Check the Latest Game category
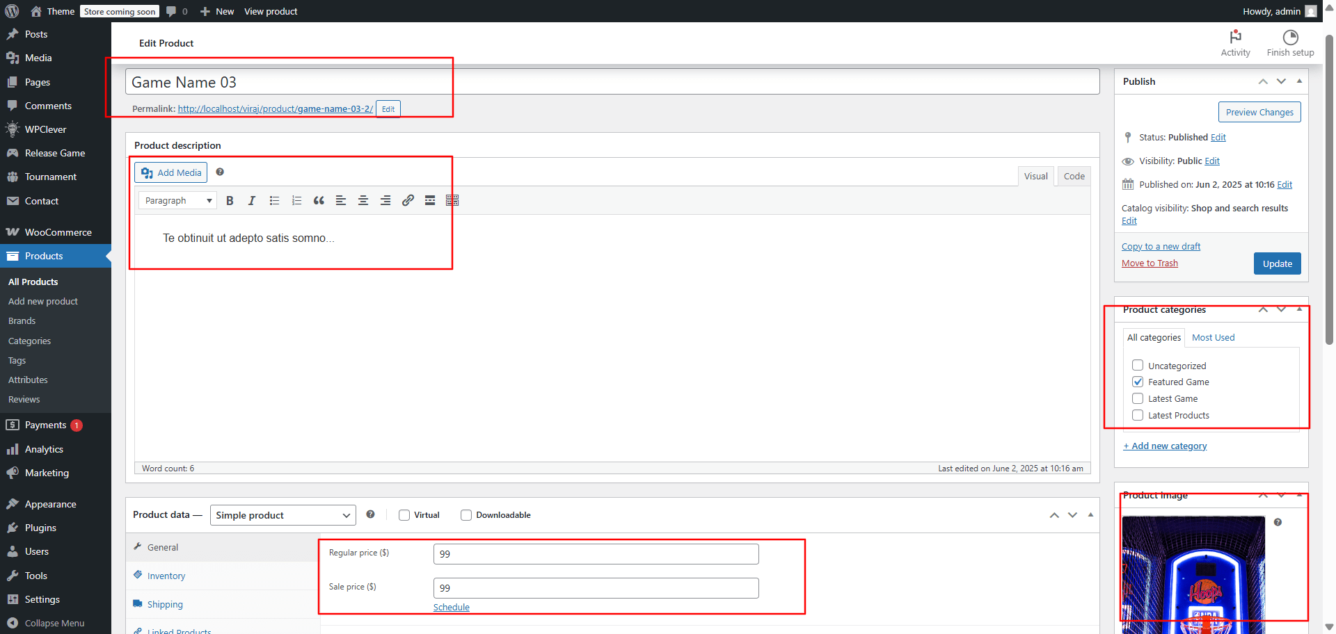The width and height of the screenshot is (1336, 634). point(1138,398)
